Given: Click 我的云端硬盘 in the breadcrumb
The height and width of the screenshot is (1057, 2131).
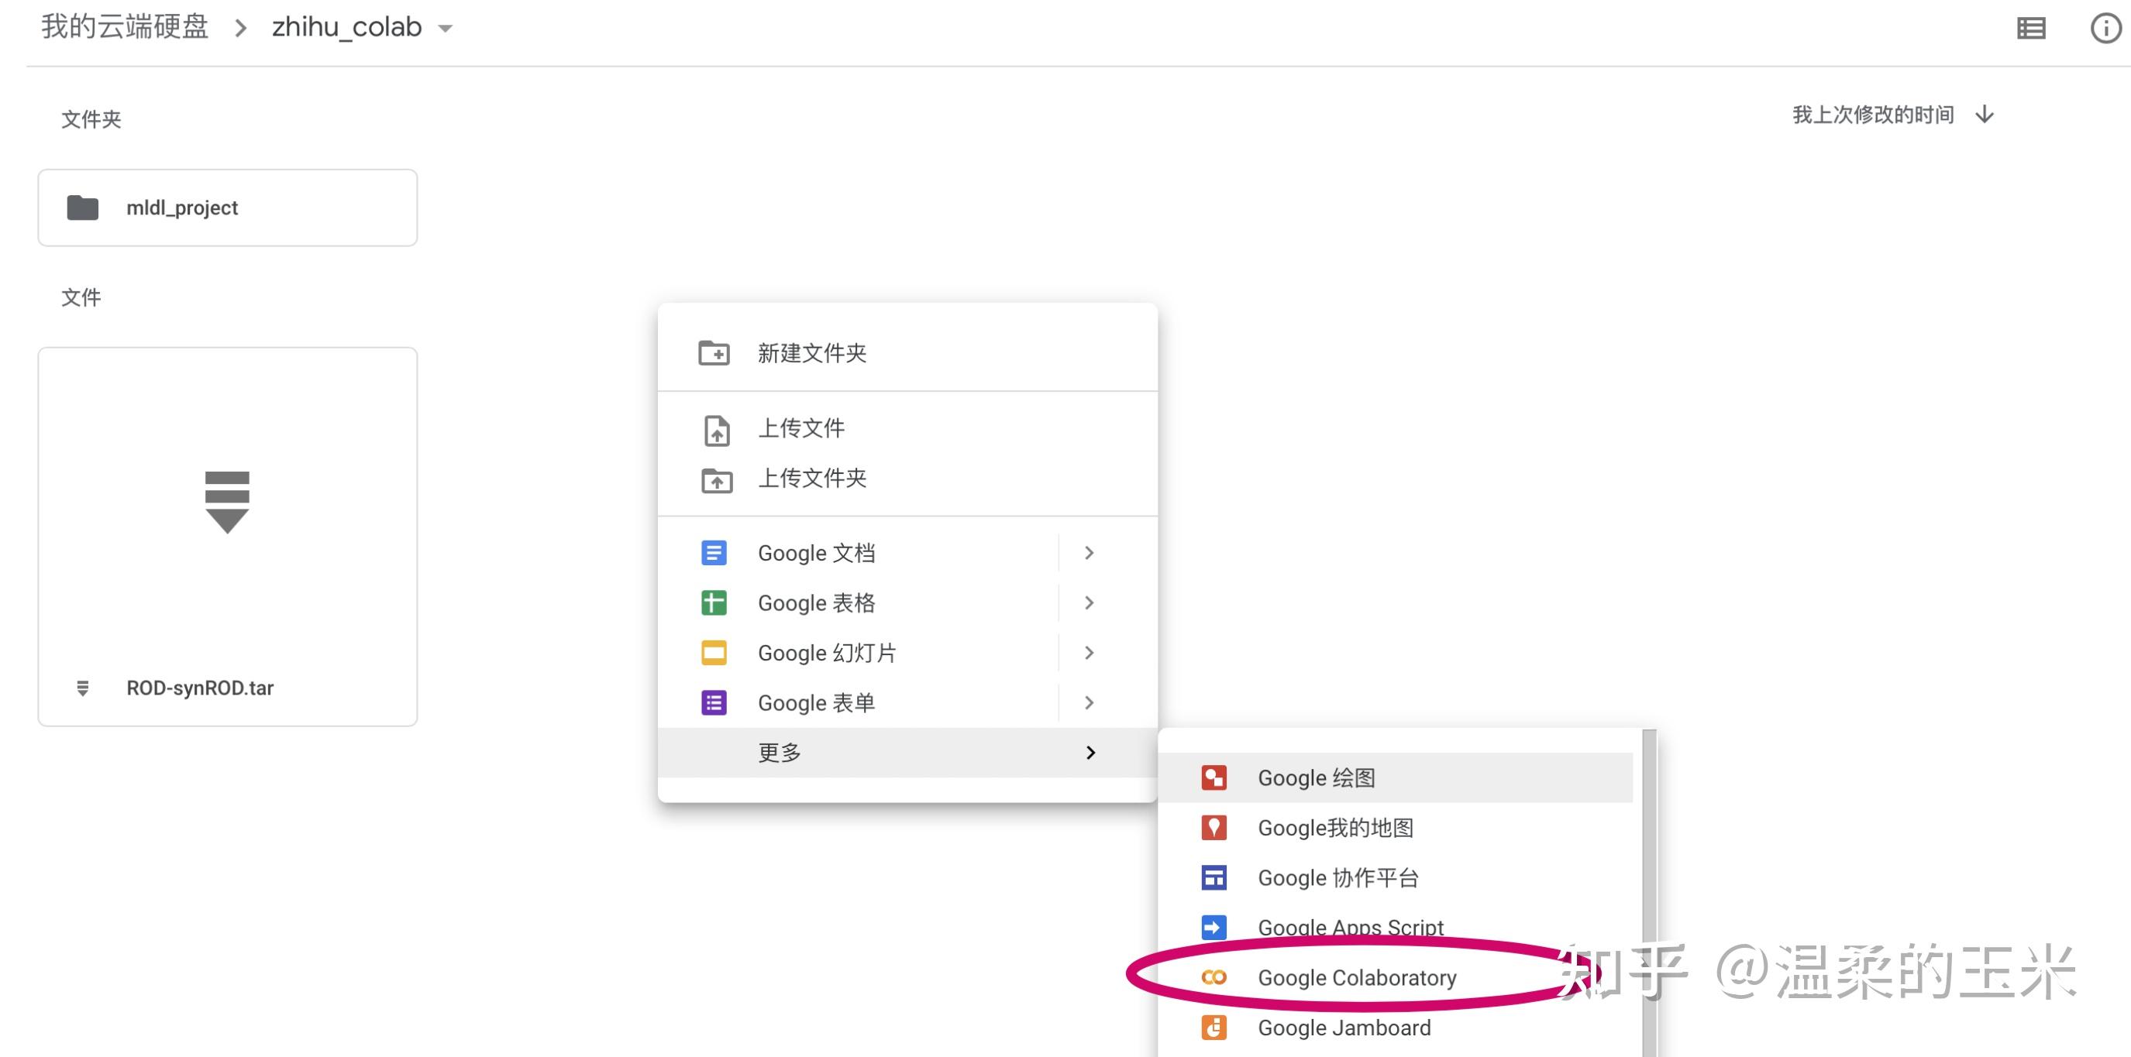Looking at the screenshot, I should coord(125,26).
